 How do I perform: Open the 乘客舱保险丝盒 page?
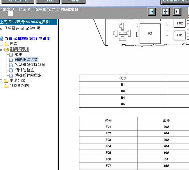click(28, 75)
